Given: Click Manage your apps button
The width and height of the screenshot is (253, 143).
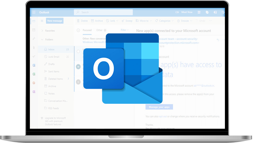Looking at the screenshot, I should click(159, 107).
